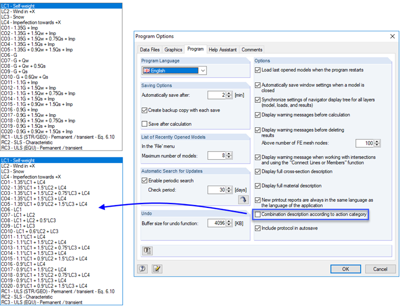This screenshot has width=411, height=308.
Task: Select LC3 - Snow in lower list
Action: (x=61, y=171)
